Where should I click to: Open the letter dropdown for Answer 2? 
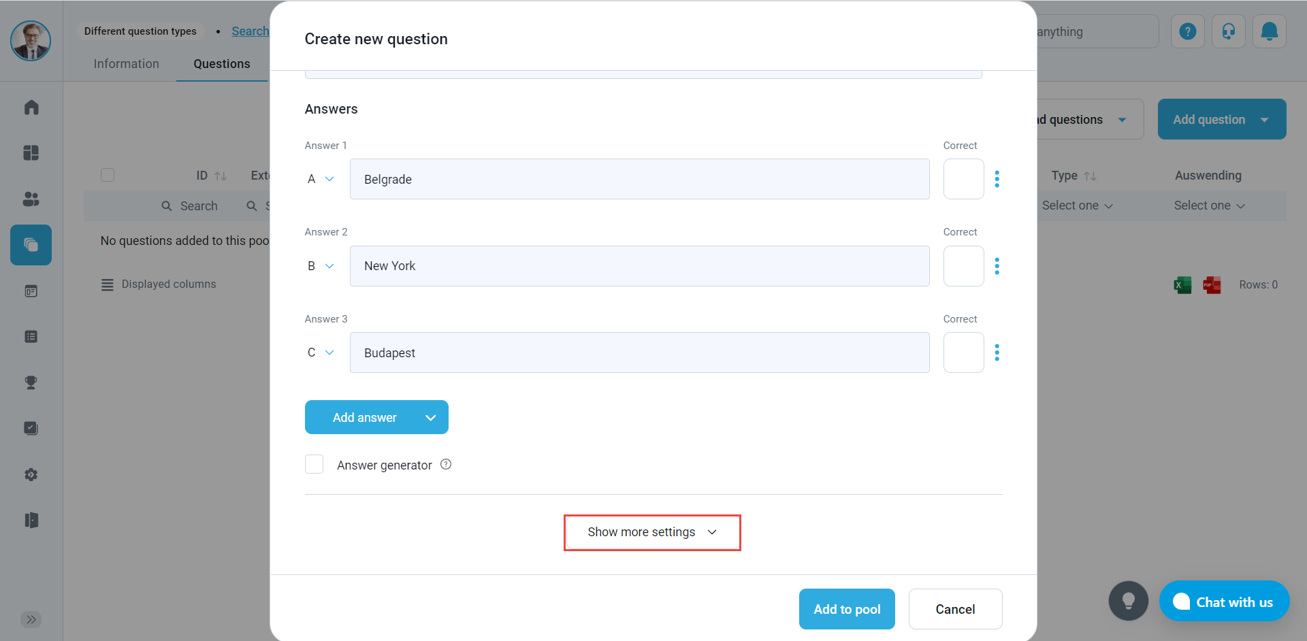tap(321, 266)
